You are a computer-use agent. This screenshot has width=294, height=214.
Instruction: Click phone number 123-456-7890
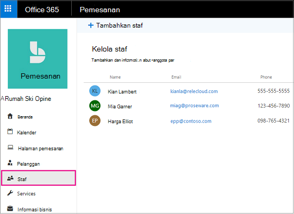[x=274, y=106]
